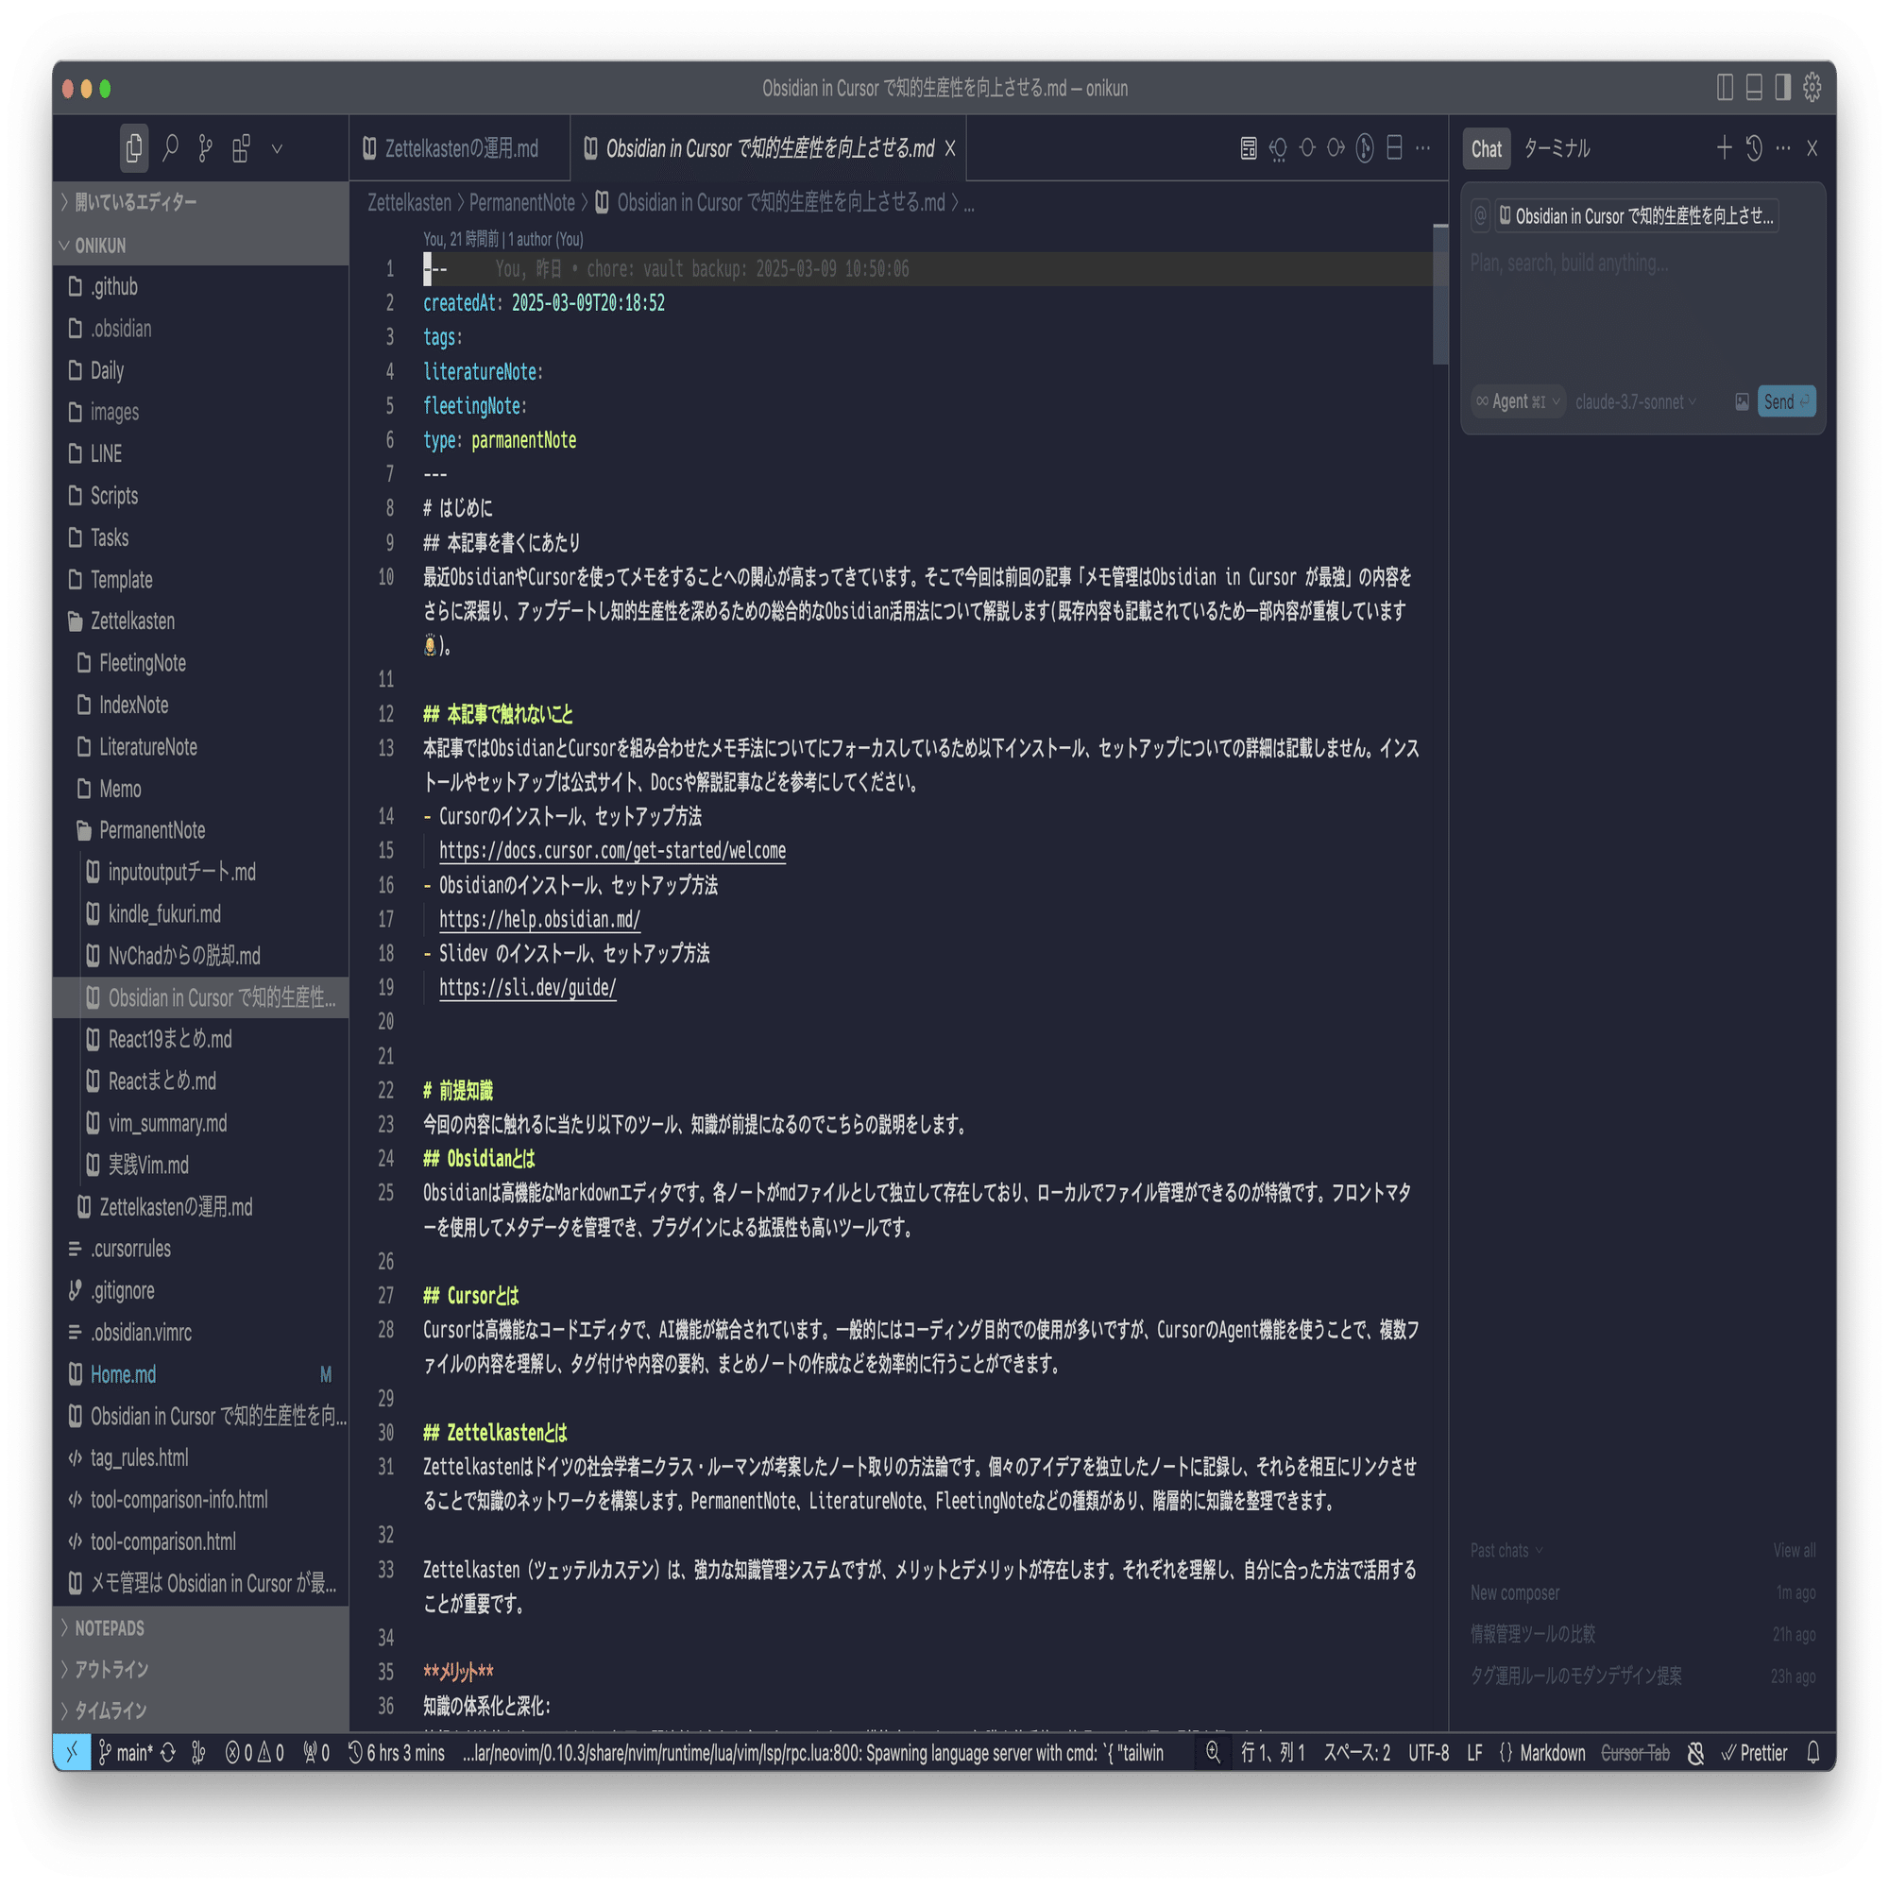The width and height of the screenshot is (1889, 1889).
Task: Open the FleetingNote folder
Action: tap(200, 663)
